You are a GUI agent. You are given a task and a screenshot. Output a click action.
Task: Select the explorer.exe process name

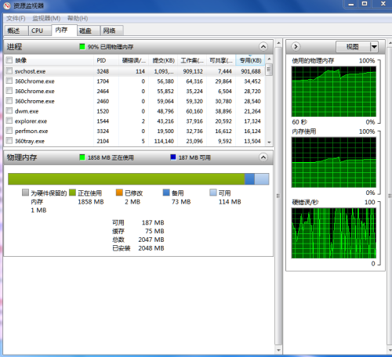point(31,121)
